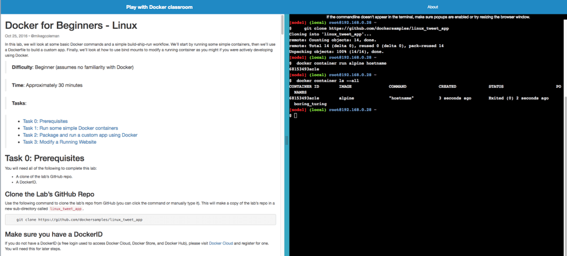
Task: Click the 68153493ac1e ID in the table row
Action: [x=304, y=98]
